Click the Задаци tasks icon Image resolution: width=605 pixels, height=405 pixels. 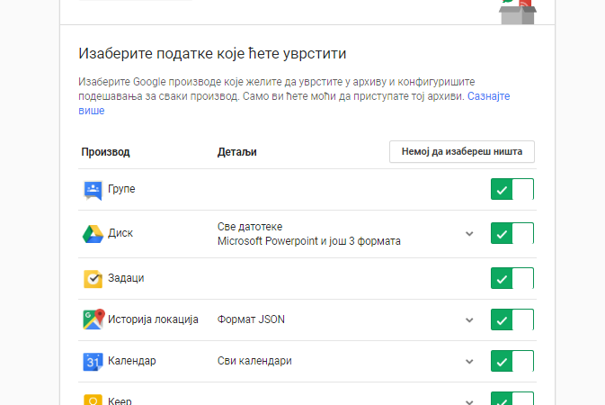point(93,279)
